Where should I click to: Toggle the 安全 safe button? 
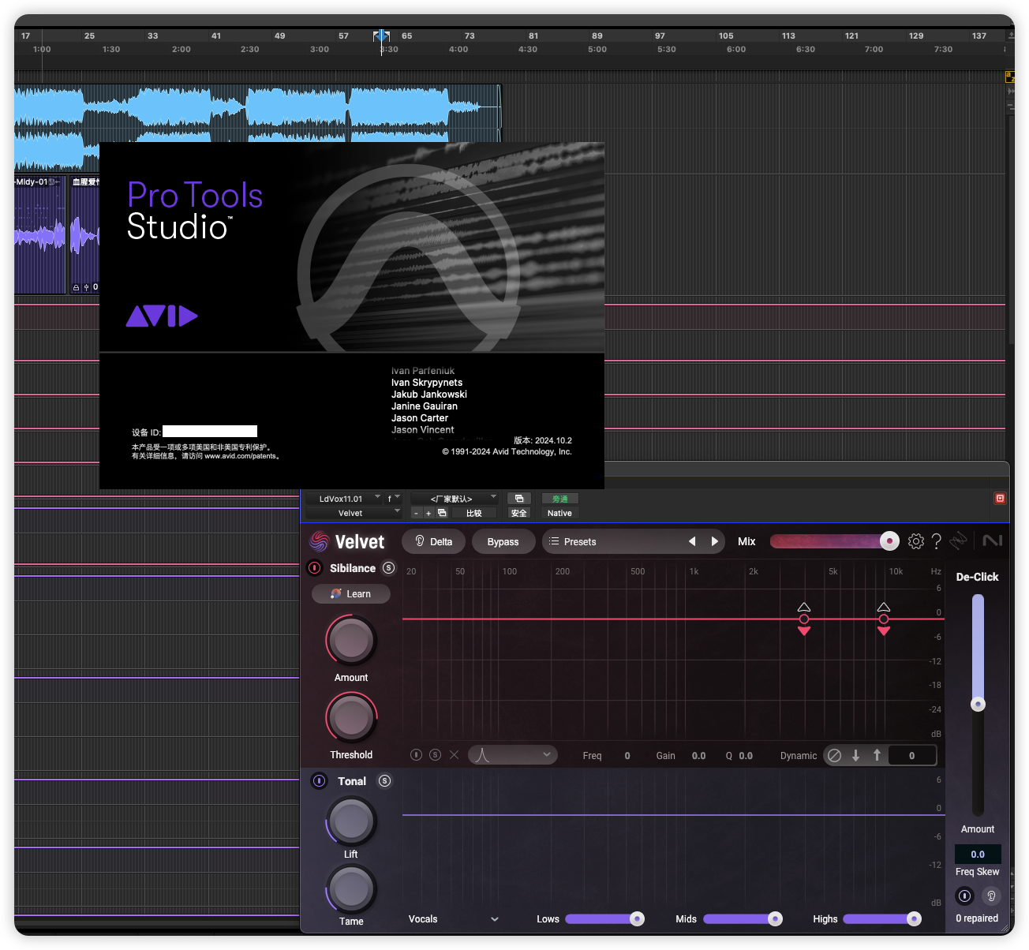[518, 513]
